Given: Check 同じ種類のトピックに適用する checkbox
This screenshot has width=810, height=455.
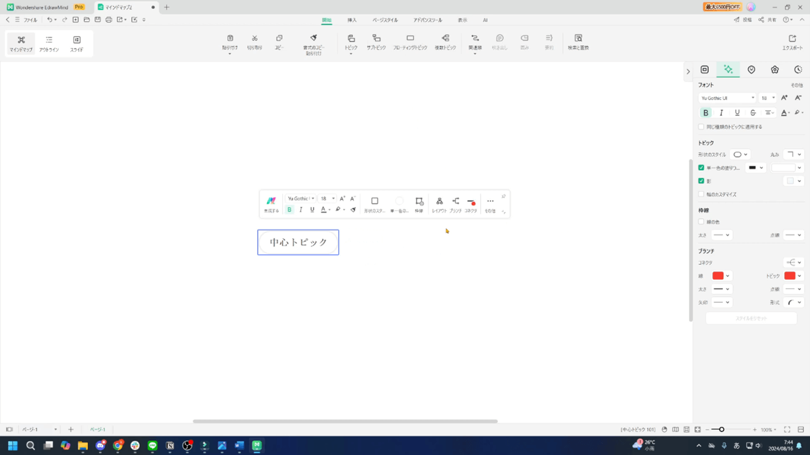Looking at the screenshot, I should coord(701,127).
